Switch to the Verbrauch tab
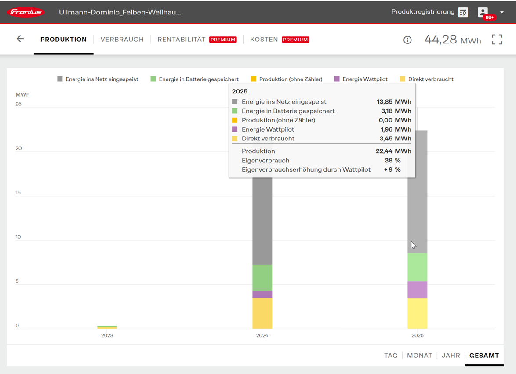 pos(122,40)
